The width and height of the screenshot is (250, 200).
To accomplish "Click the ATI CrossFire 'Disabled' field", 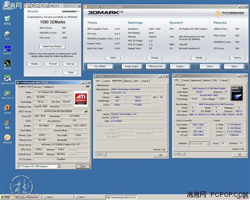I will pos(60,159).
